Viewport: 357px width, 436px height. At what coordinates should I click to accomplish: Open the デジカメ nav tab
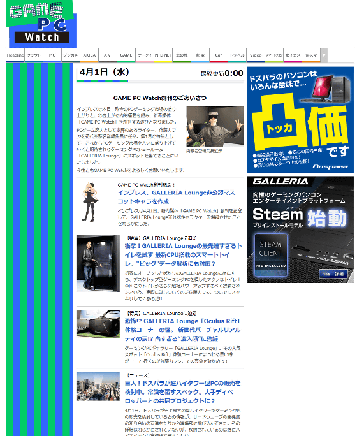[x=71, y=55]
